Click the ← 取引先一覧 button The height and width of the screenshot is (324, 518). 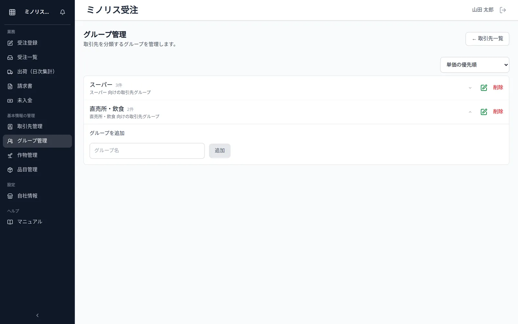coord(487,39)
